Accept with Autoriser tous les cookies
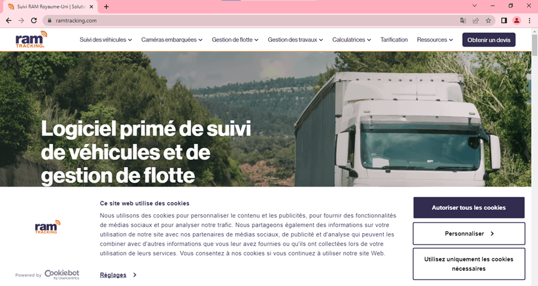This screenshot has width=538, height=286. pos(469,208)
